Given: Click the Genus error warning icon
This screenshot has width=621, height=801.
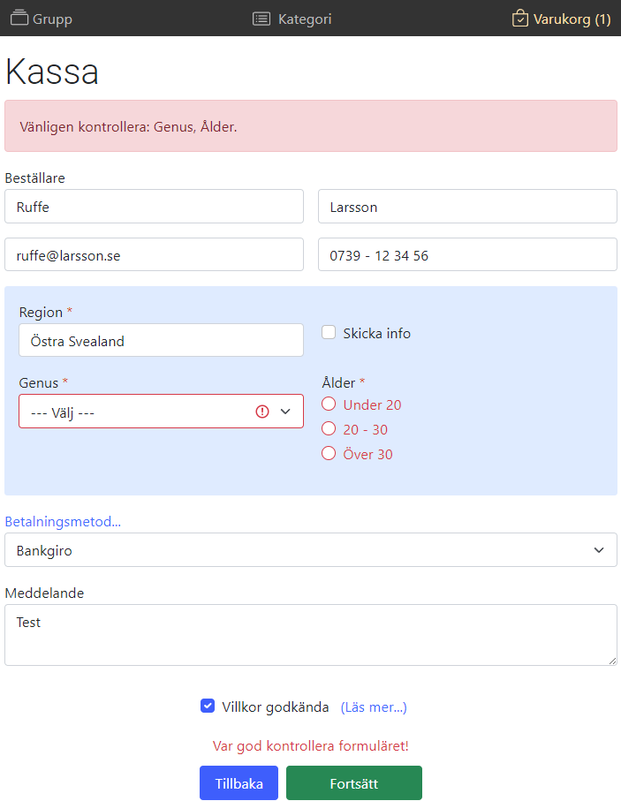Looking at the screenshot, I should 261,412.
